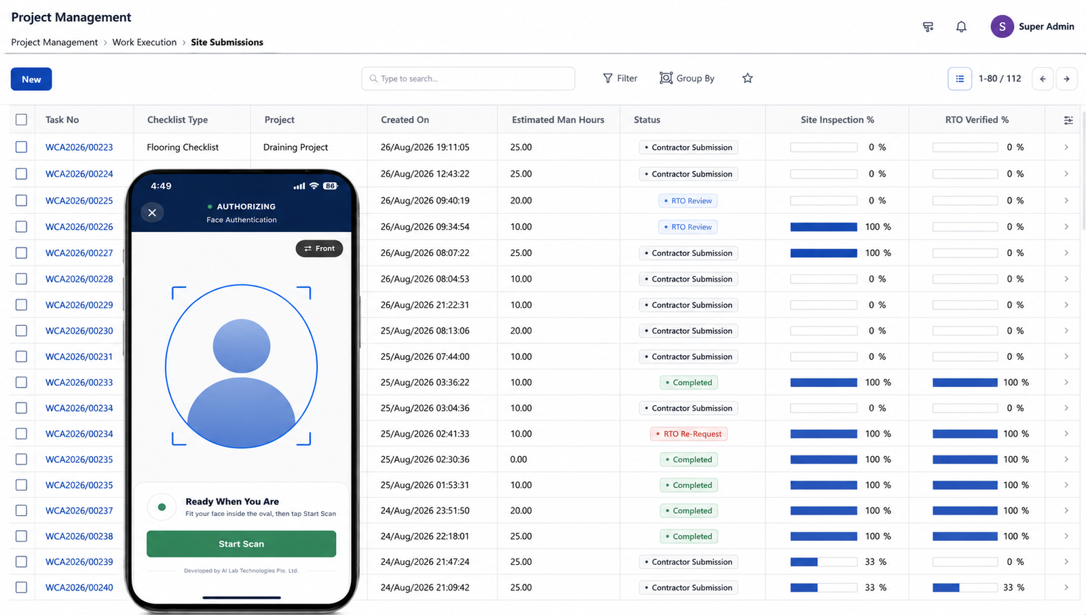Open row details arrow for WCA2026/00223

(x=1066, y=147)
